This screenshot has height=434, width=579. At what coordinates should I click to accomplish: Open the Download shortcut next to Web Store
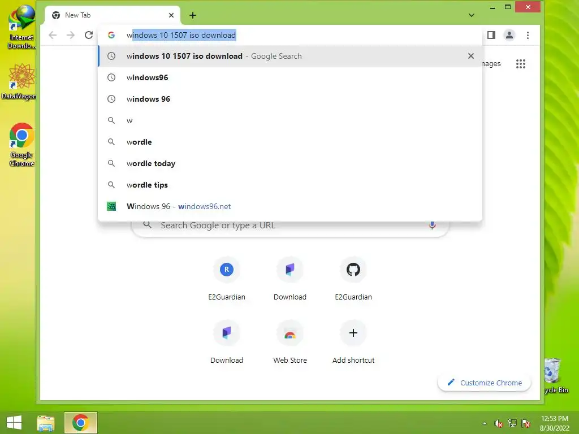pos(290,277)
